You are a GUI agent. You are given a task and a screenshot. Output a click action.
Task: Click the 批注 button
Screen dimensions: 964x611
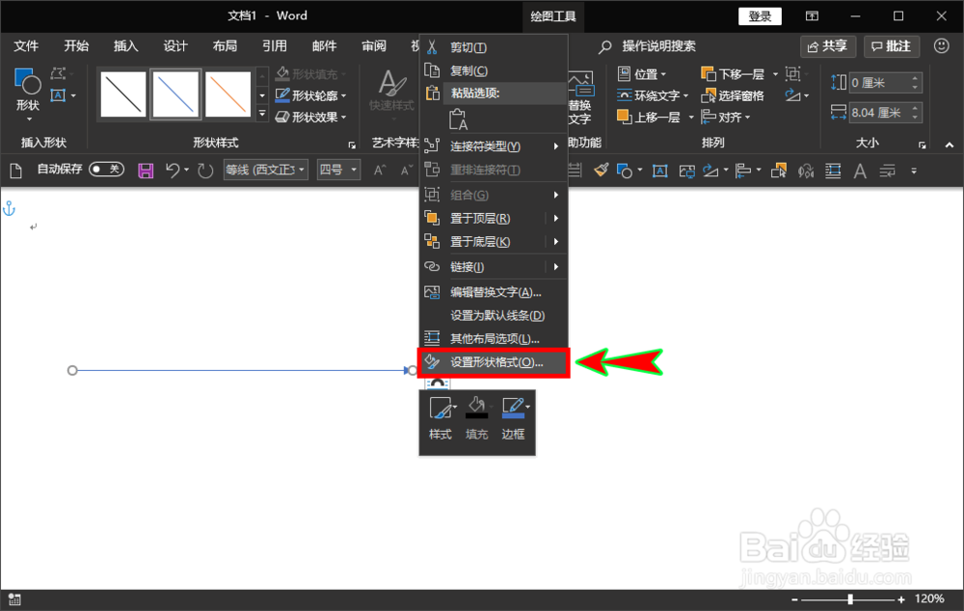892,46
